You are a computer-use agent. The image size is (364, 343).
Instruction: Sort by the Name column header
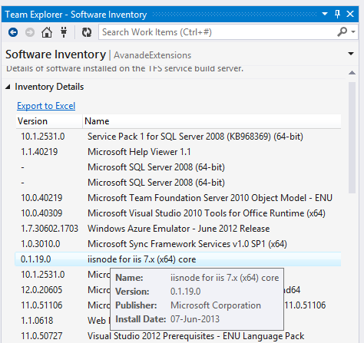point(212,121)
